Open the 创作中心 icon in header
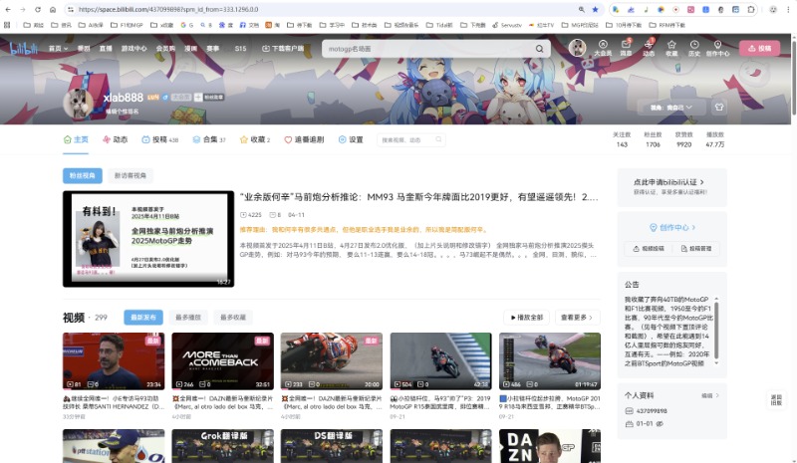797x463 pixels. point(717,48)
